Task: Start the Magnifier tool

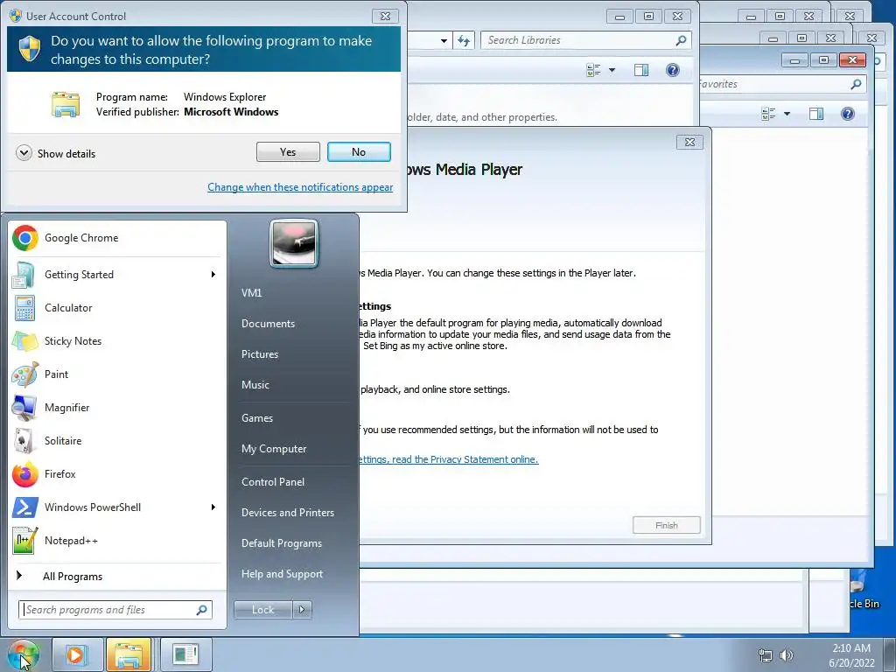Action: (117, 408)
